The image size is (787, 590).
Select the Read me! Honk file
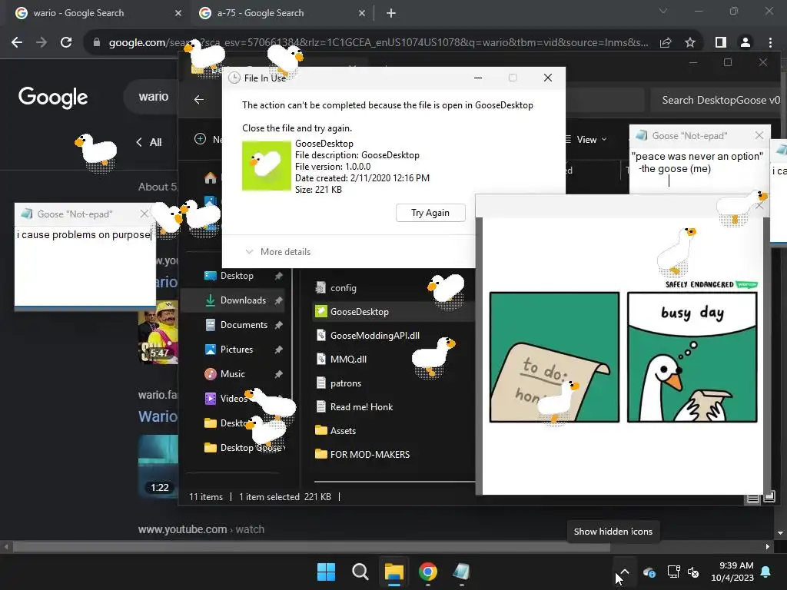point(354,407)
